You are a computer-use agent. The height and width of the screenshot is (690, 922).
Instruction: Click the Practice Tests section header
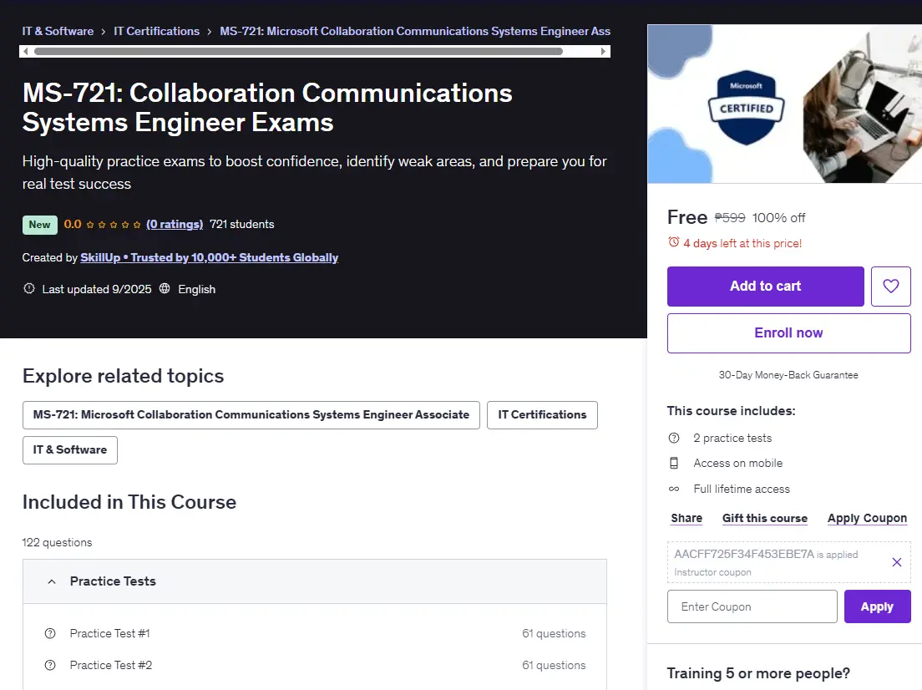click(x=315, y=581)
